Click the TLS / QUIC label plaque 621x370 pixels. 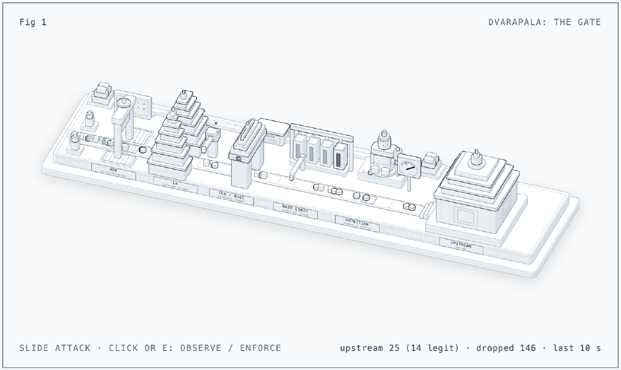point(232,196)
